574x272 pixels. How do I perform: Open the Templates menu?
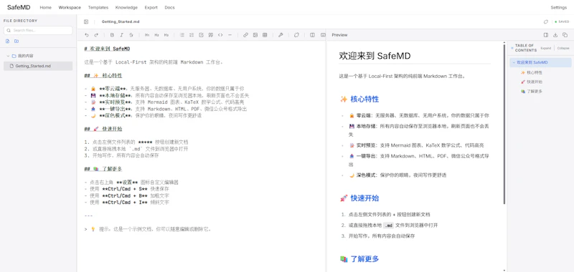click(x=98, y=7)
